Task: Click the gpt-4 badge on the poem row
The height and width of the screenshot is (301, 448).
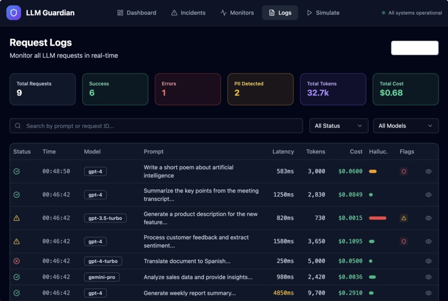Action: [95, 171]
